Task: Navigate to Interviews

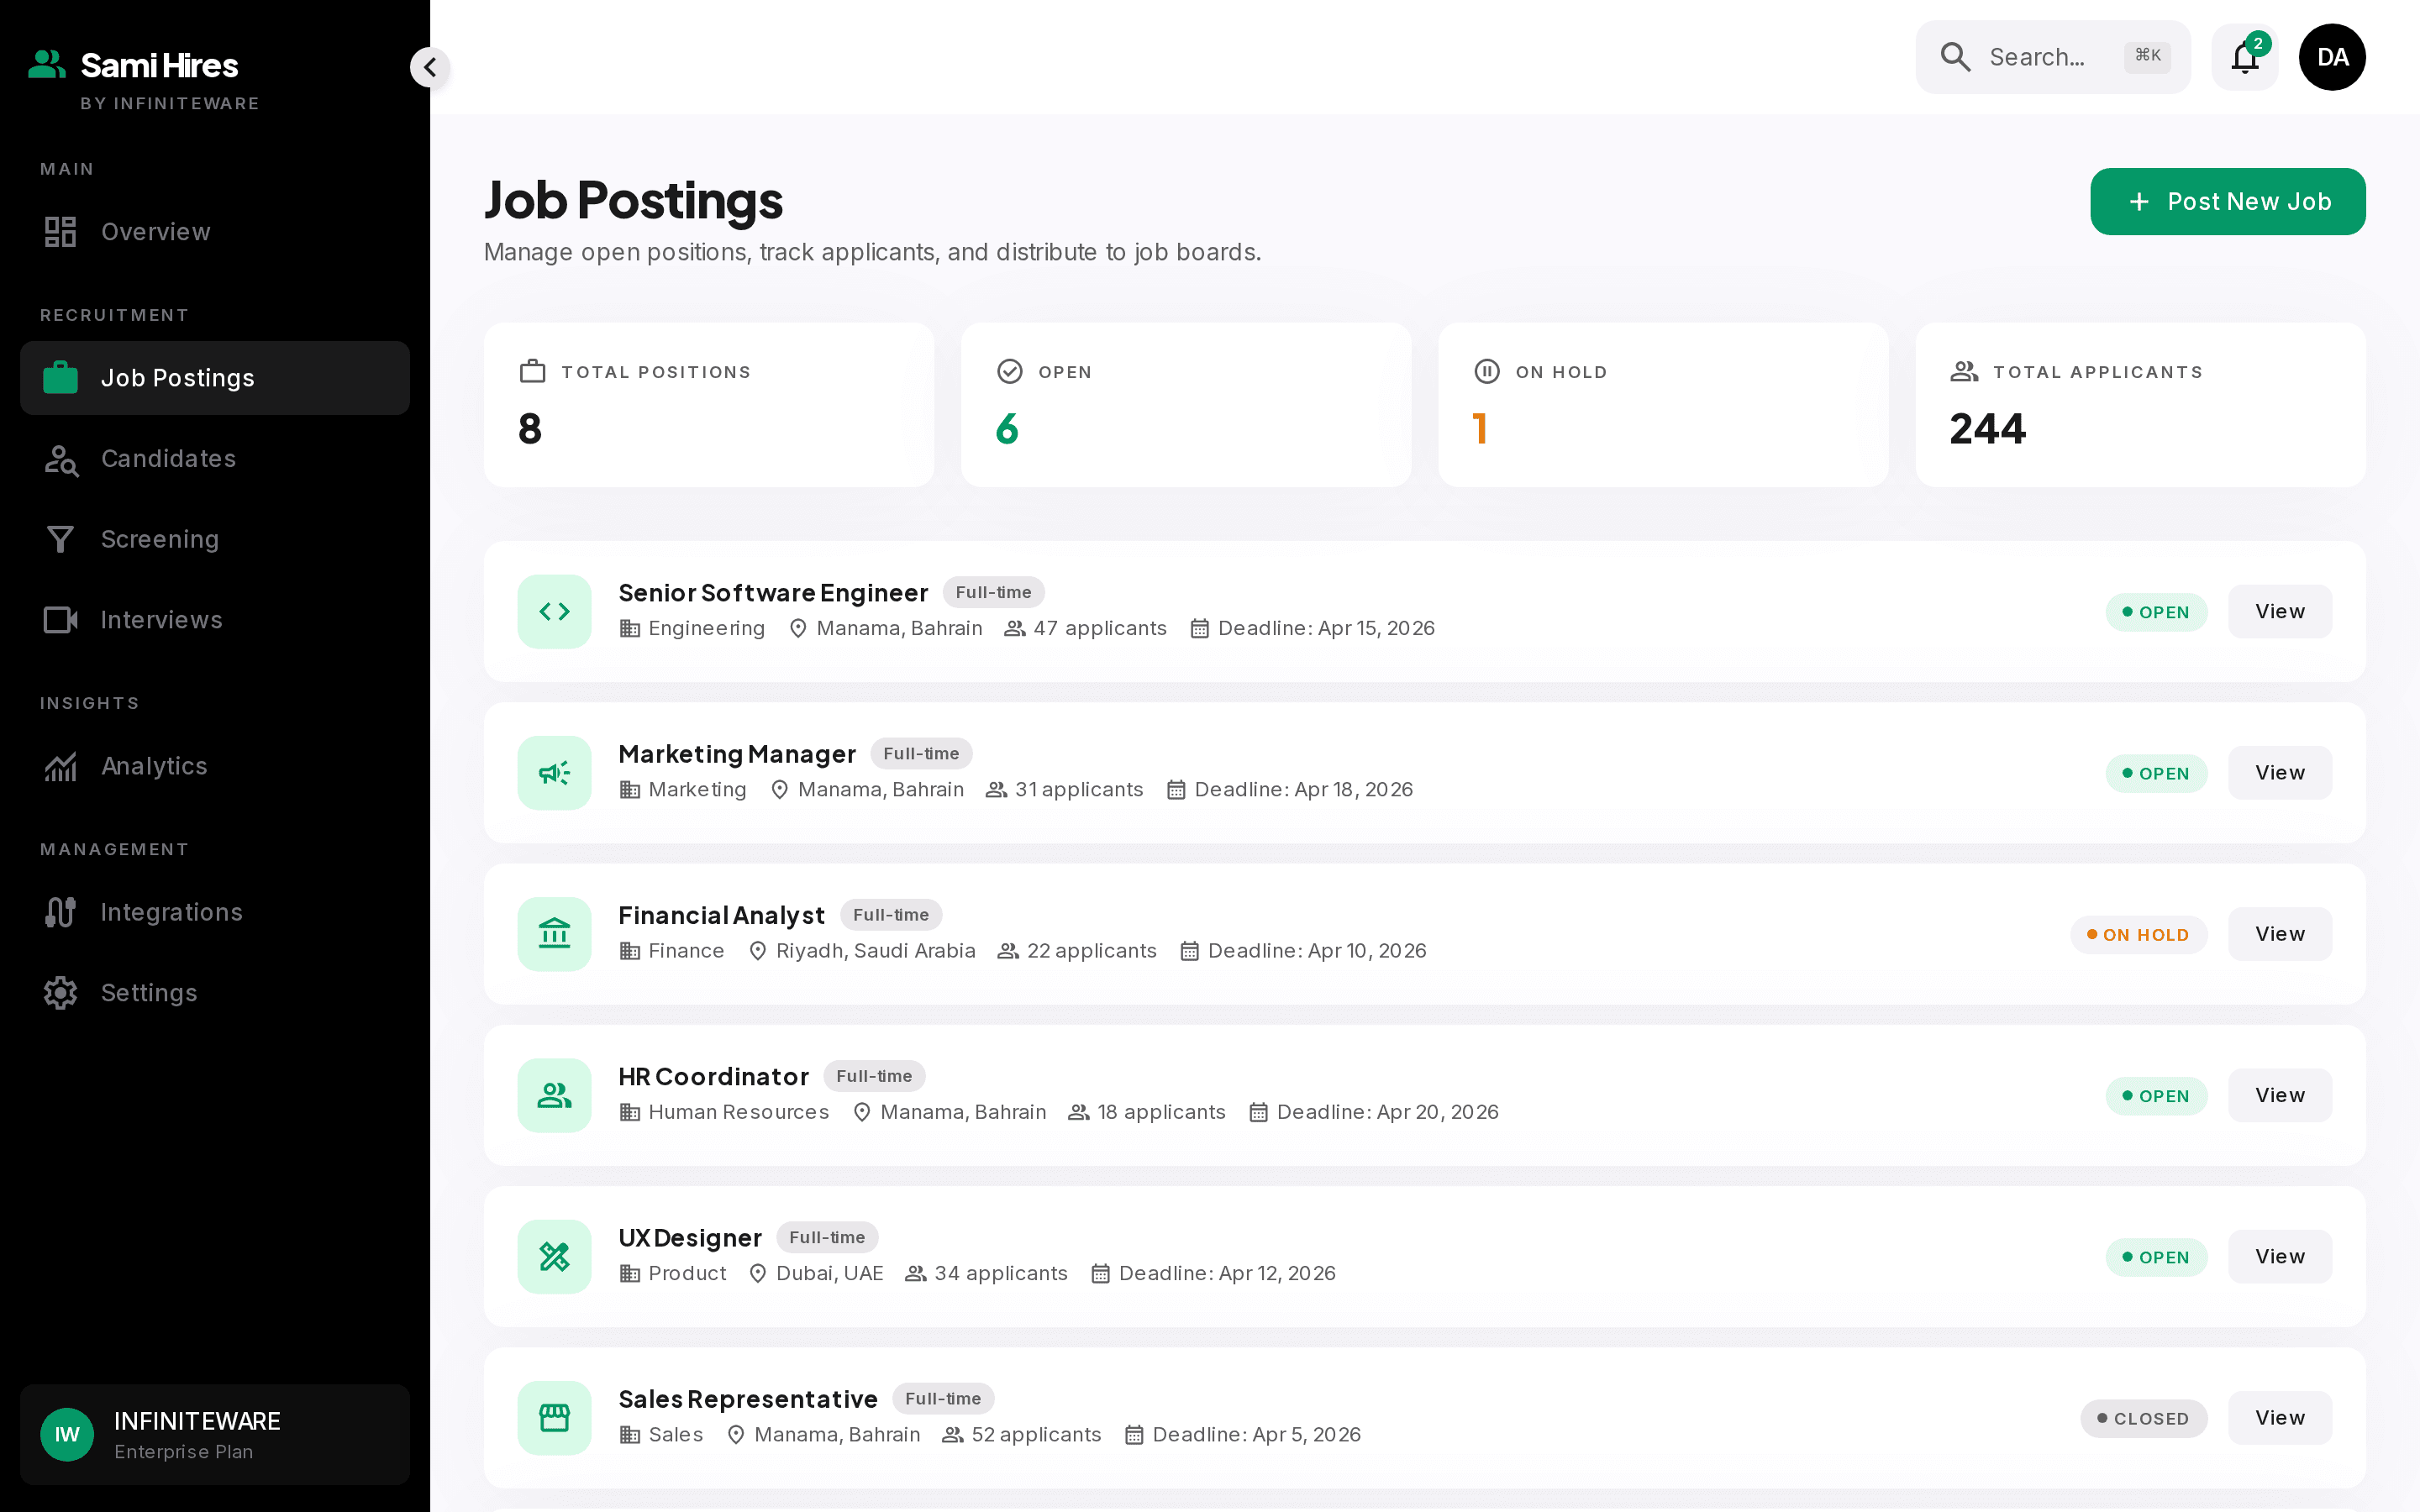Action: point(215,620)
